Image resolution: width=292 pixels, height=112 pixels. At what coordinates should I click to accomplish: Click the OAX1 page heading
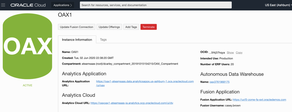[65, 15]
